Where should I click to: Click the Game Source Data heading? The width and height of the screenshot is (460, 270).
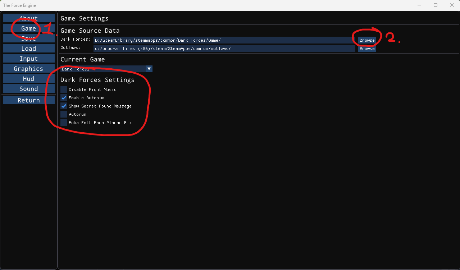click(x=90, y=31)
